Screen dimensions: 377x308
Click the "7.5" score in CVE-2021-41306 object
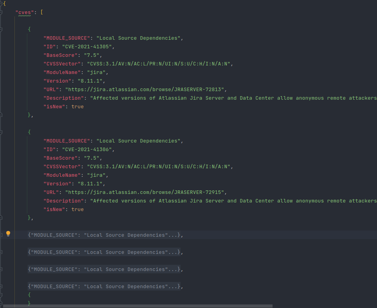92,158
